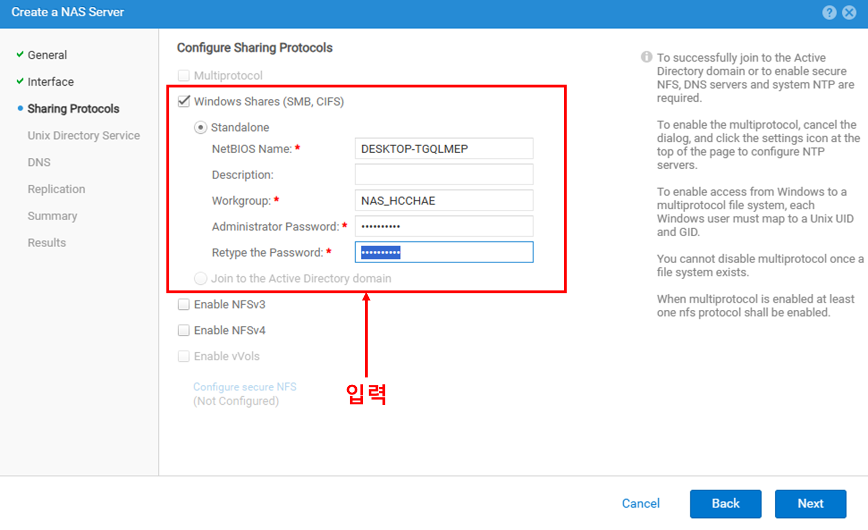
Task: Go to the Interface step
Action: (x=50, y=82)
